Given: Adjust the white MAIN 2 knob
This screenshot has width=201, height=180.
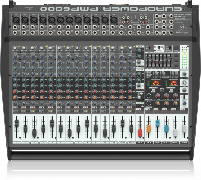Looking at the screenshot, I should (184, 82).
